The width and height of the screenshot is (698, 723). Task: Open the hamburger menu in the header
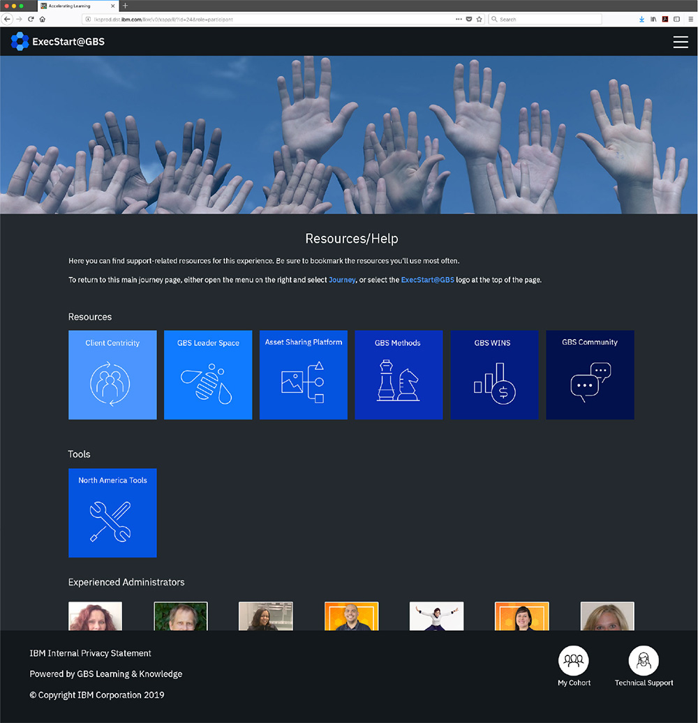680,43
